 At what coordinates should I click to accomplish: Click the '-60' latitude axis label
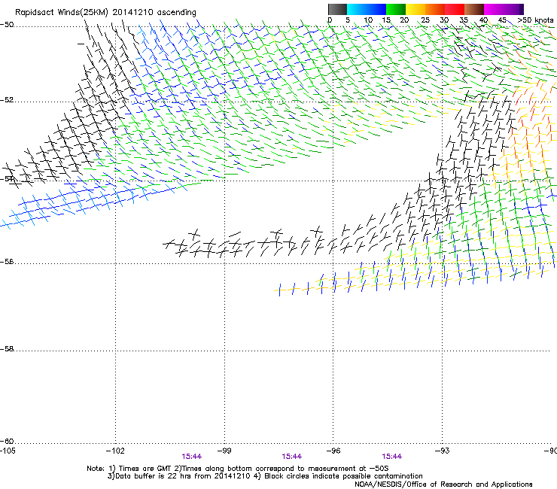coord(7,441)
